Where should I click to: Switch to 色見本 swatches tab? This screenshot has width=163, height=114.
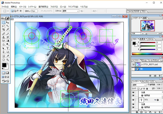click(x=143, y=39)
